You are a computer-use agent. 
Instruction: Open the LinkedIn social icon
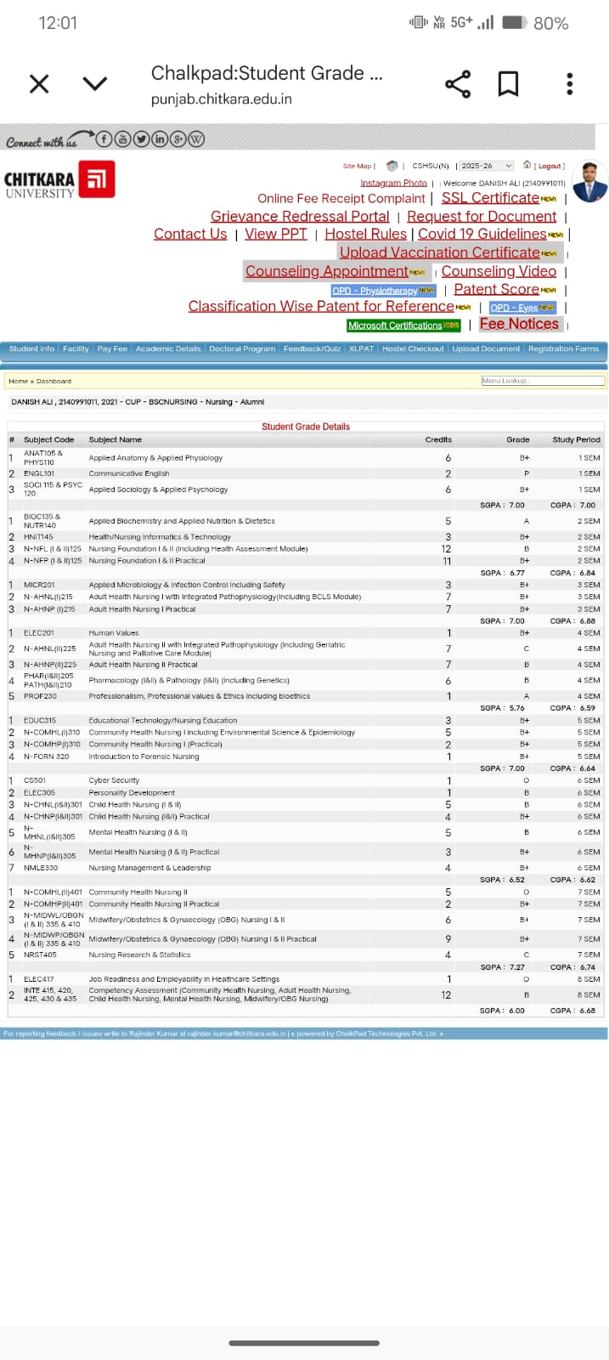(x=160, y=139)
